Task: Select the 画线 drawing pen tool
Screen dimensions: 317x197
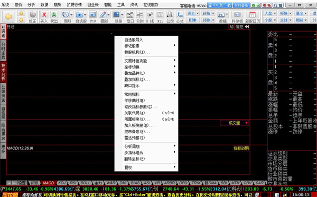Action: click(x=102, y=15)
